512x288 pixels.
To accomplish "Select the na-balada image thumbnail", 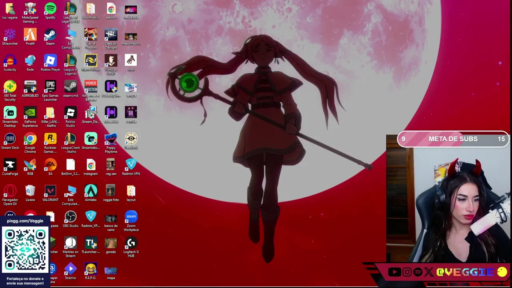I will tap(131, 11).
